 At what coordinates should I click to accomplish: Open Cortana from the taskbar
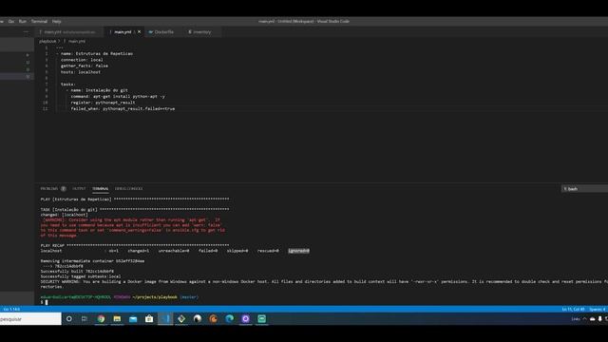(x=69, y=319)
